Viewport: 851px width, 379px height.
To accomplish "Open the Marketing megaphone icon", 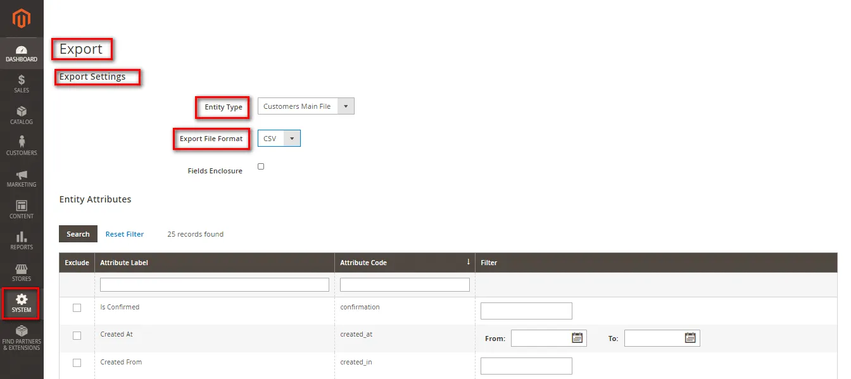I will pos(22,175).
